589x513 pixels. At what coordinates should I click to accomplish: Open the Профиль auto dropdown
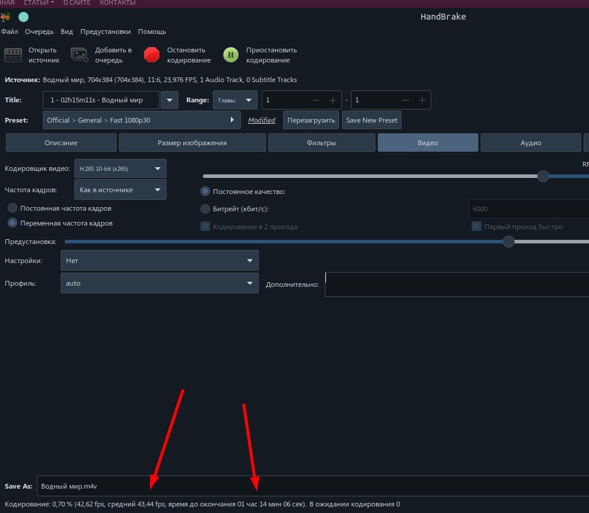tap(159, 283)
